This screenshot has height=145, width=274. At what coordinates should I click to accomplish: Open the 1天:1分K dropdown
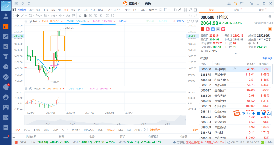pyautogui.click(x=140, y=10)
